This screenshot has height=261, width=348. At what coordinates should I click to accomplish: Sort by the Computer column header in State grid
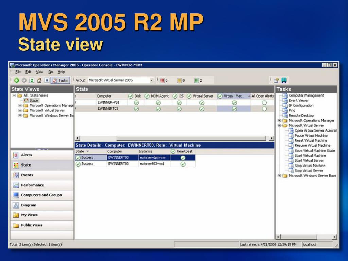click(x=104, y=96)
